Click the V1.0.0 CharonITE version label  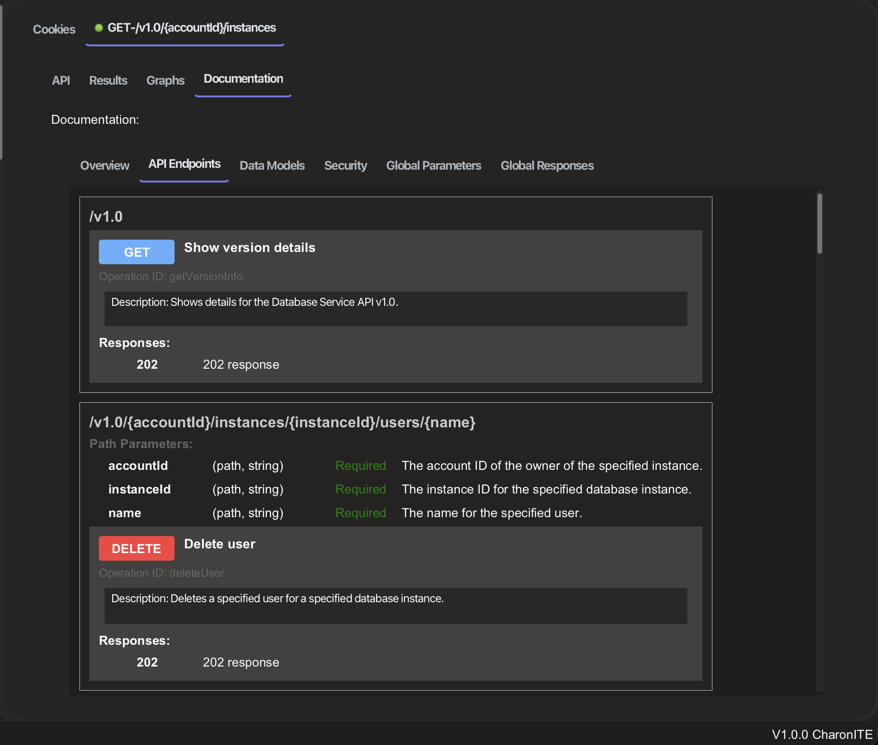tap(822, 734)
